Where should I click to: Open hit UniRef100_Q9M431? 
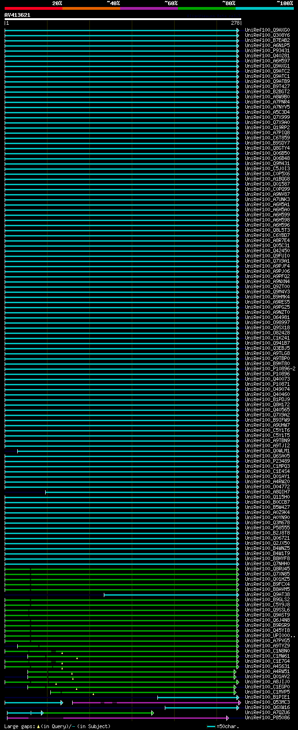(x=267, y=163)
